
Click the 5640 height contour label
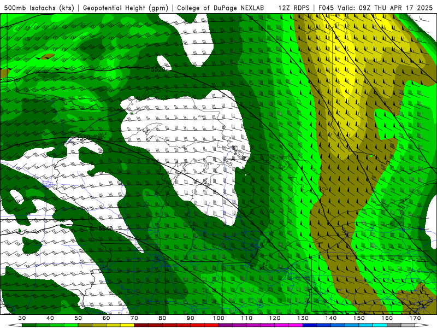[x=105, y=229]
